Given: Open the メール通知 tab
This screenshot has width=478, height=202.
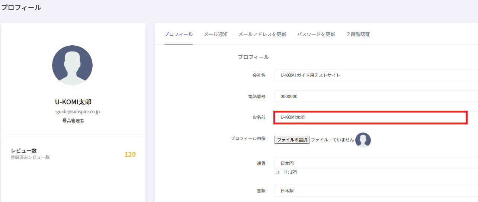Looking at the screenshot, I should [216, 35].
